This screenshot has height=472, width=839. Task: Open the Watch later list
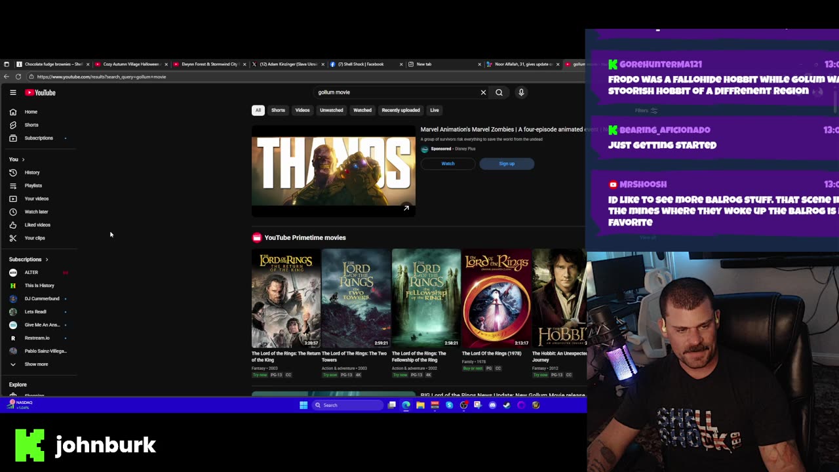click(36, 212)
